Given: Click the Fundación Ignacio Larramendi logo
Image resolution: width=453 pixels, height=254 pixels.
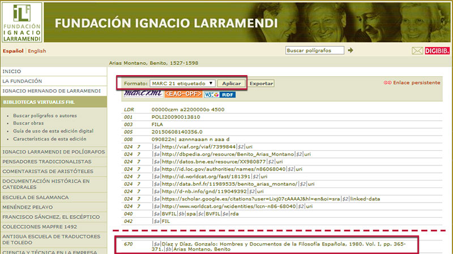Looking at the screenshot, I should coord(22,23).
